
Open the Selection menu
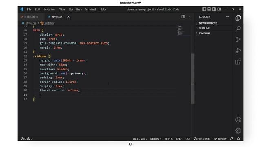click(x=49, y=9)
